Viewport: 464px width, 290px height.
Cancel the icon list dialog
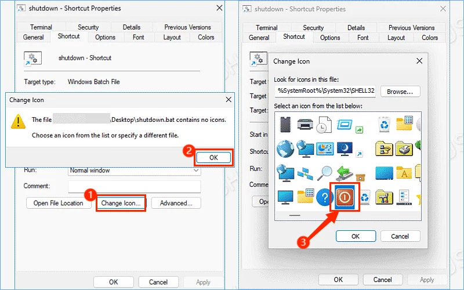tap(400, 236)
